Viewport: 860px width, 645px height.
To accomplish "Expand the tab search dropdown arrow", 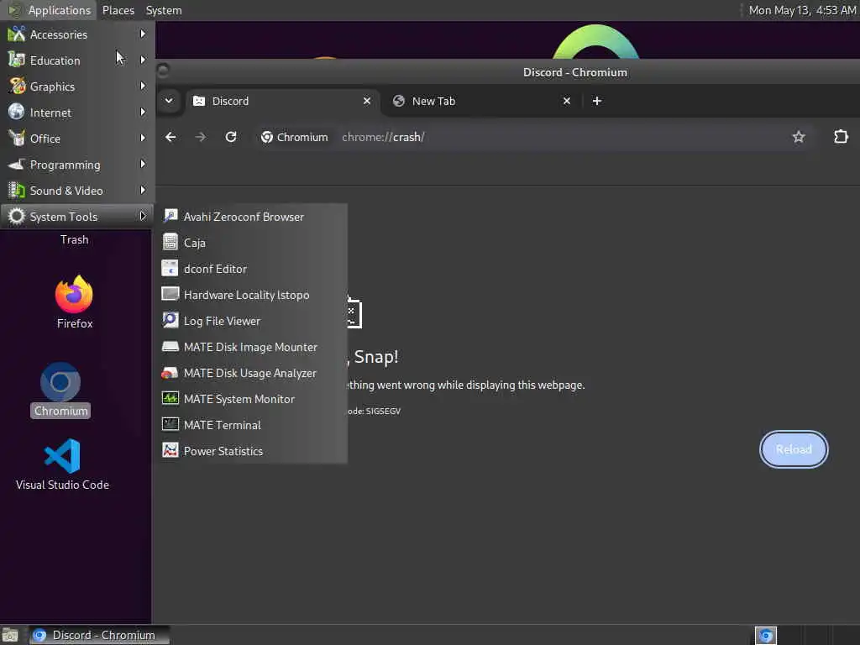I will point(169,101).
